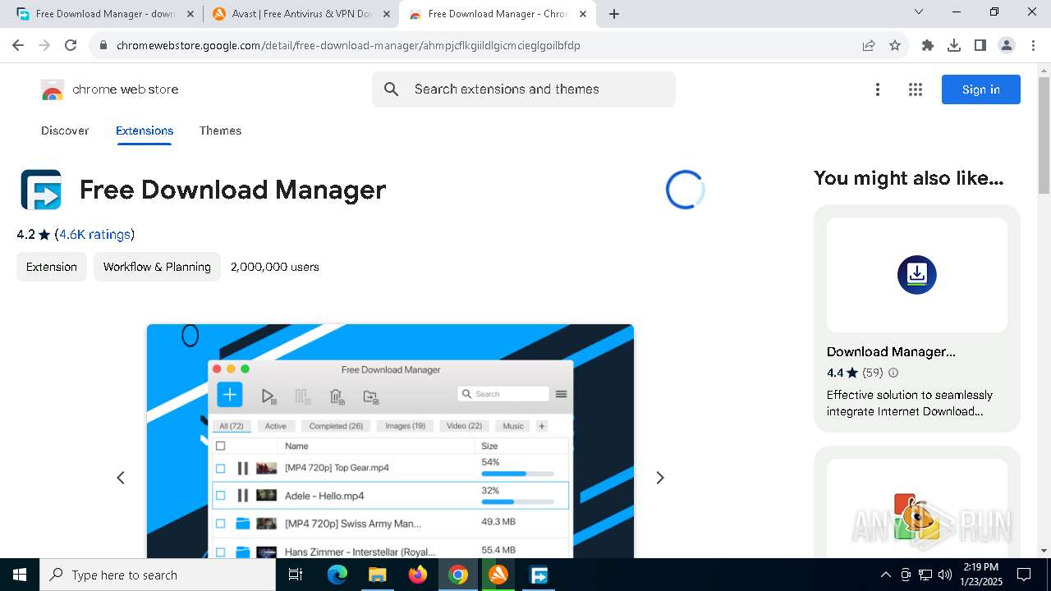This screenshot has width=1051, height=591.
Task: Switch to the Extensions tab
Action: (x=145, y=131)
